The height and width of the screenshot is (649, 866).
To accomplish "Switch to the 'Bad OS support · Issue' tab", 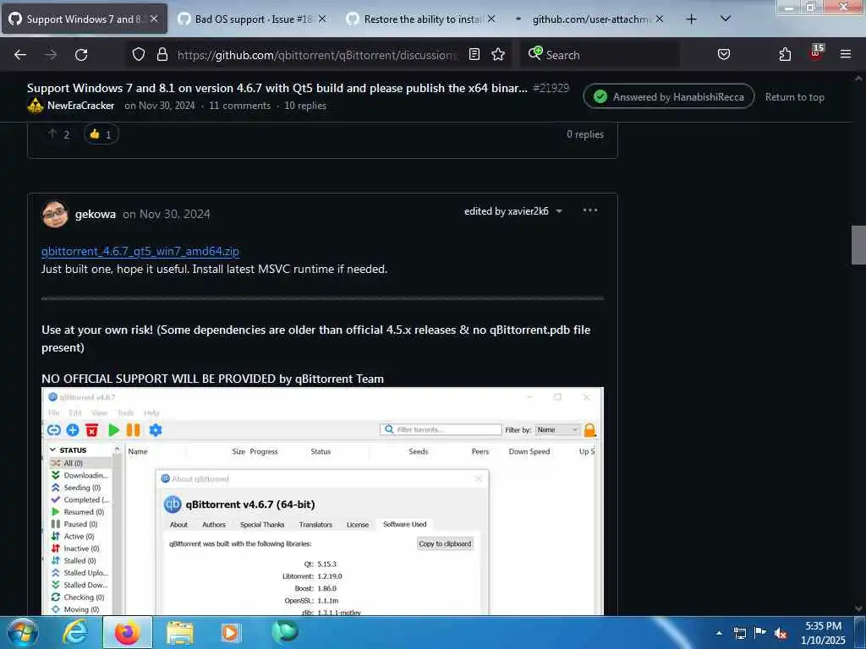I will [x=253, y=19].
